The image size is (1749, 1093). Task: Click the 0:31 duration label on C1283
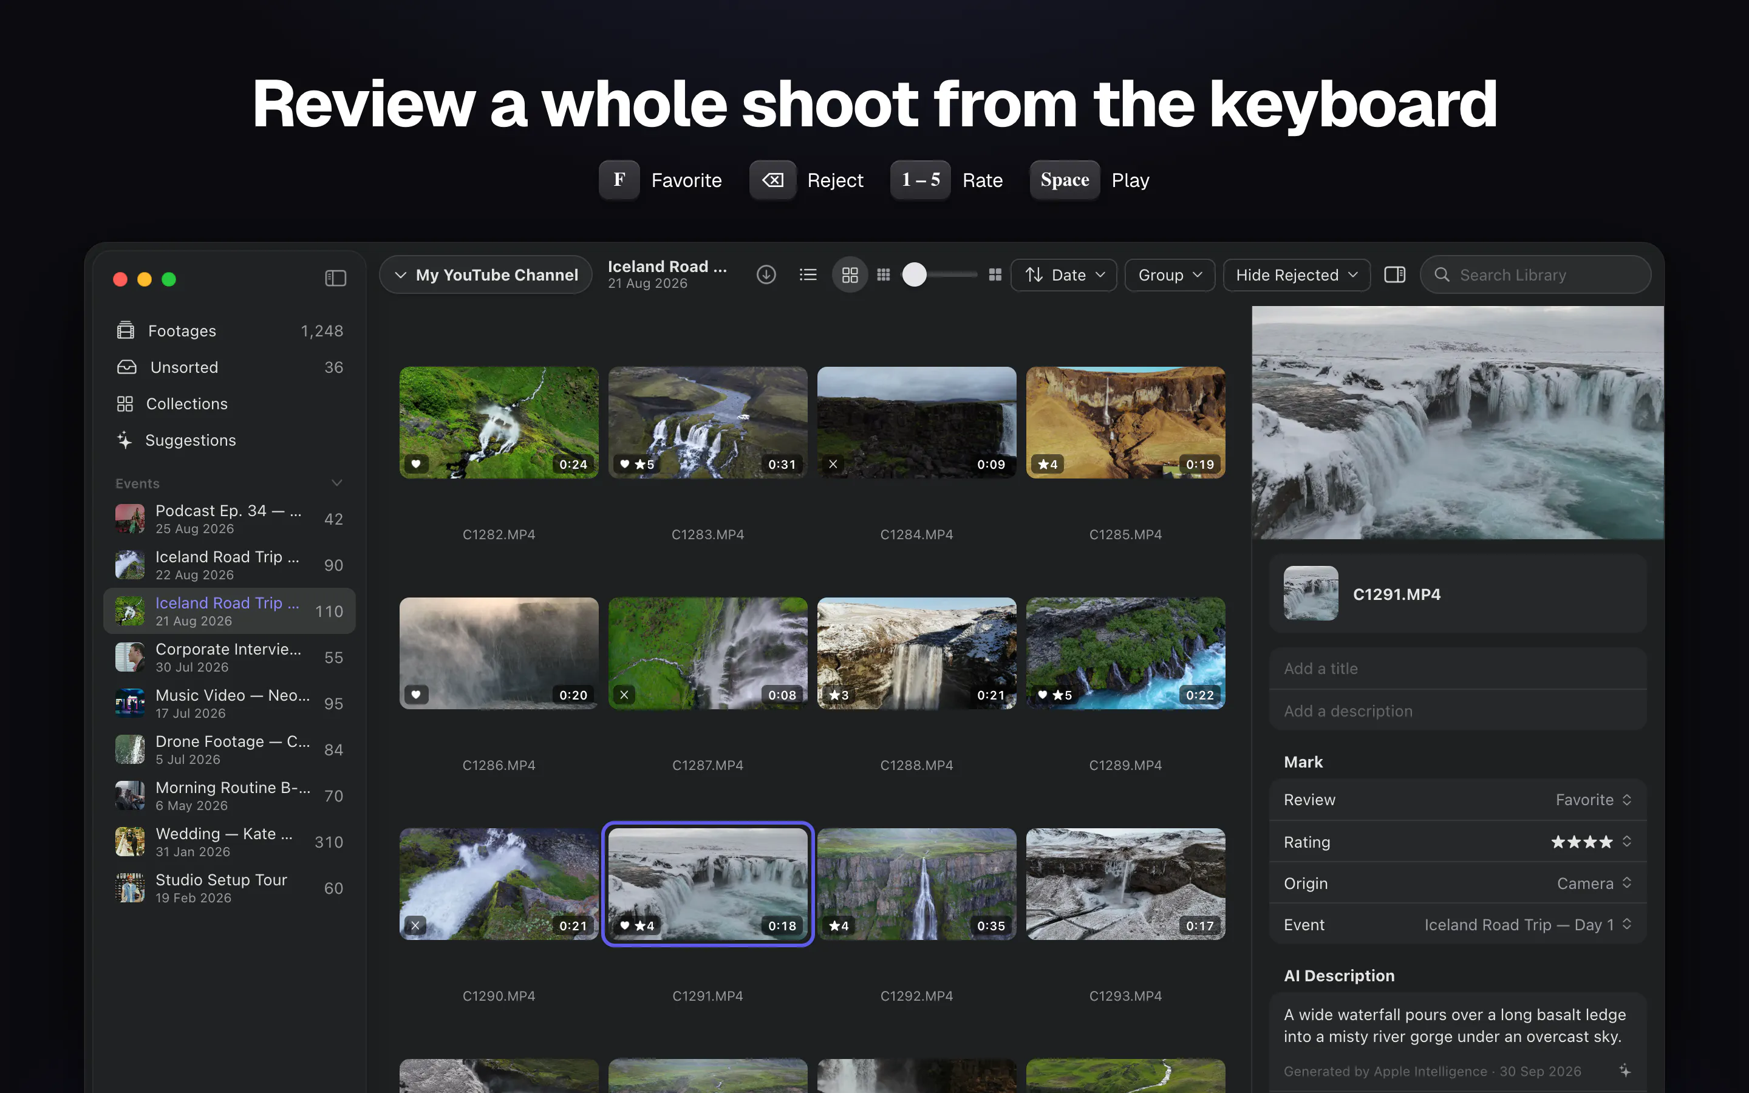click(782, 464)
